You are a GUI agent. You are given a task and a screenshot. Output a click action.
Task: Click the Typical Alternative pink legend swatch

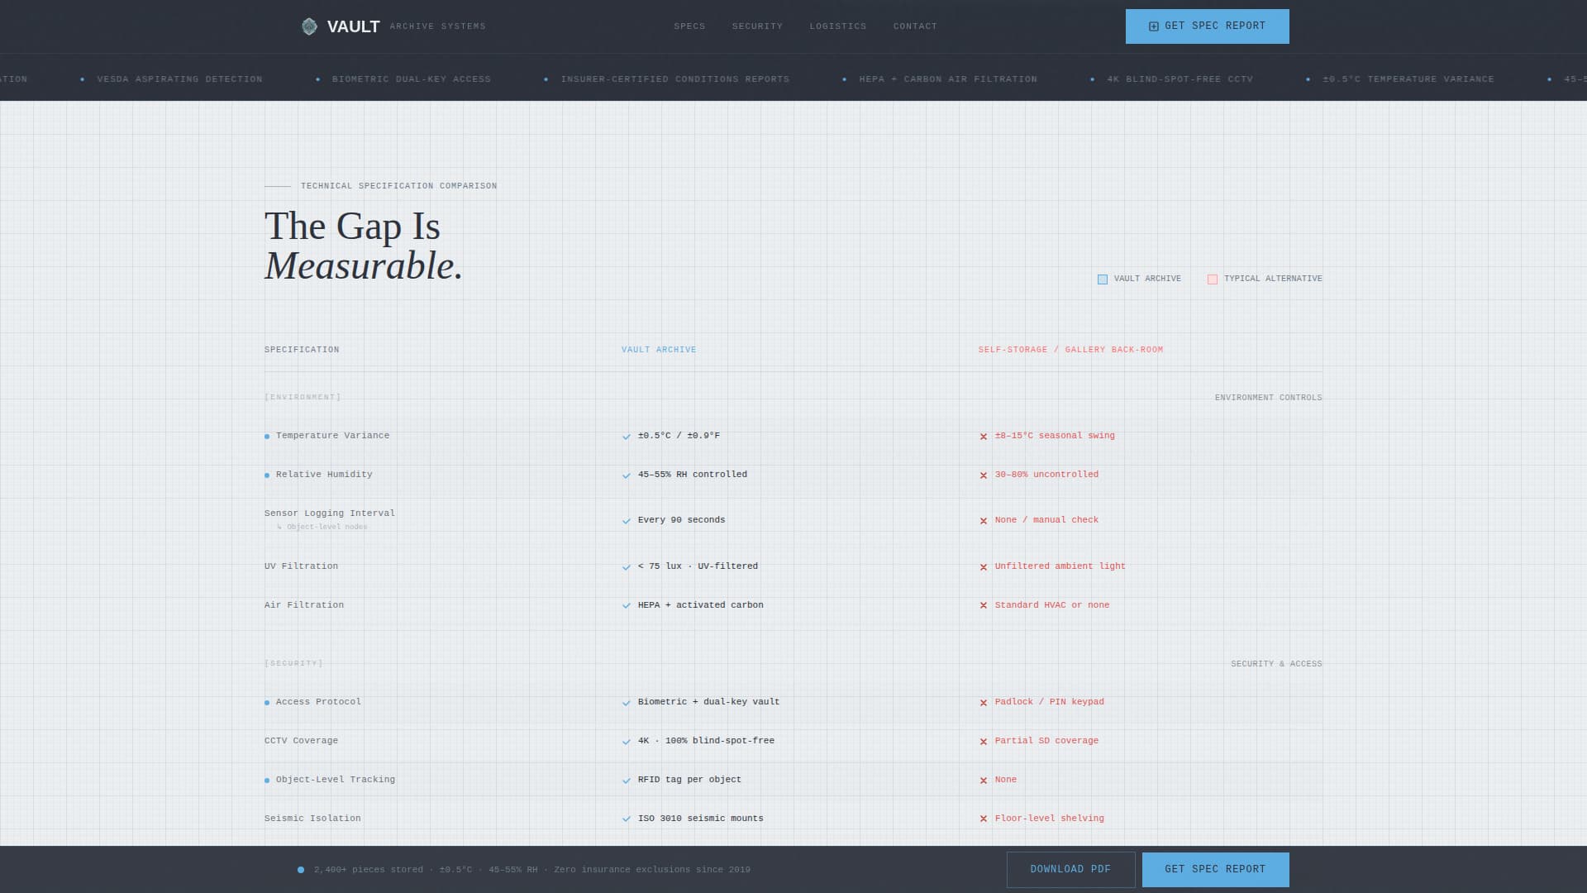pyautogui.click(x=1213, y=279)
